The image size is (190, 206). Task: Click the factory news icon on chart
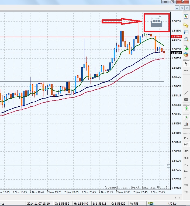pyautogui.click(x=156, y=22)
